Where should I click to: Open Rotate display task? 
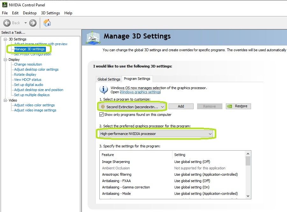(x=25, y=74)
